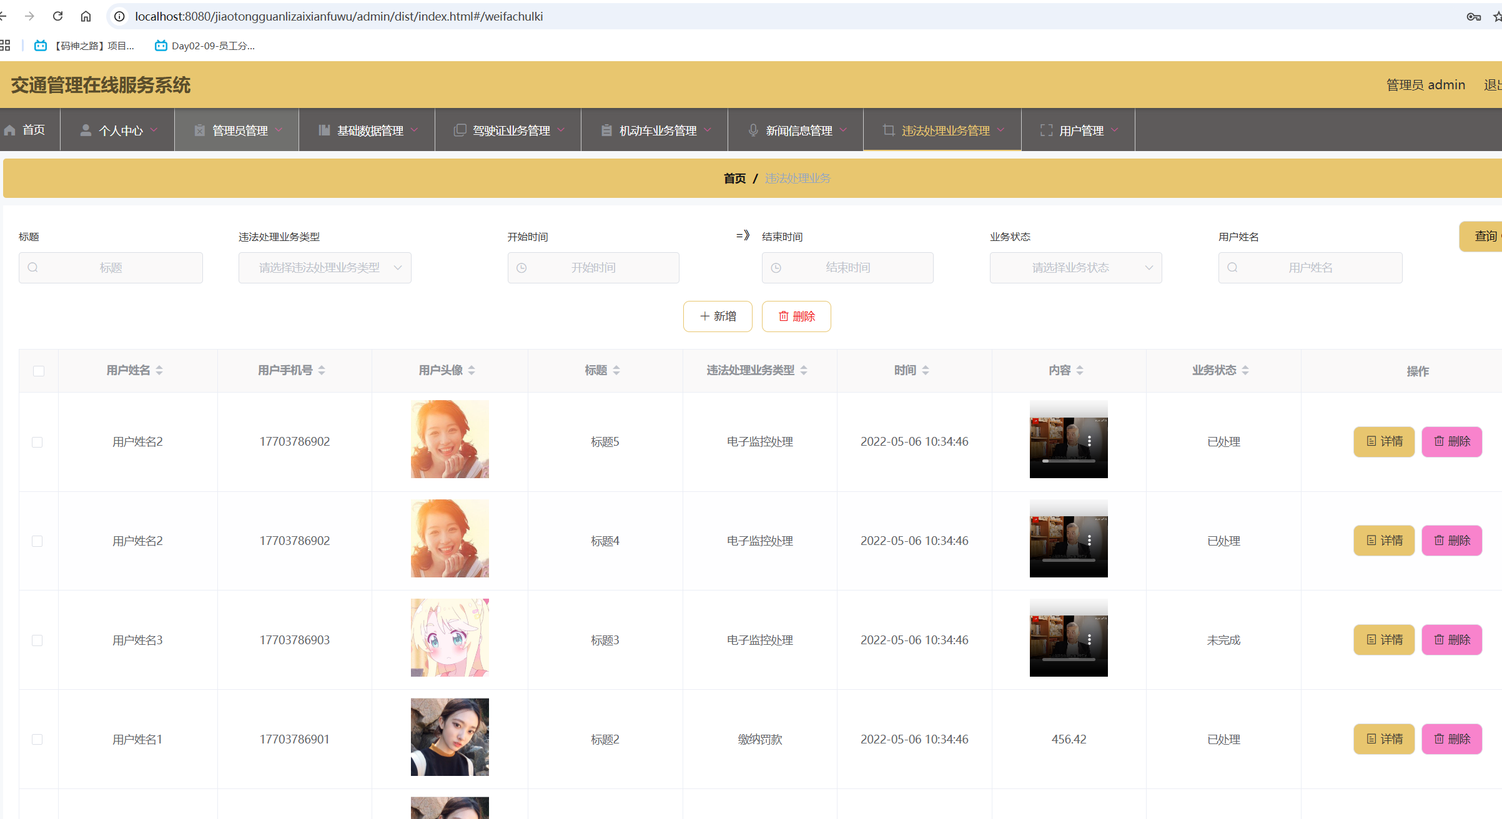Check the row checkbox for 标题5

click(37, 442)
